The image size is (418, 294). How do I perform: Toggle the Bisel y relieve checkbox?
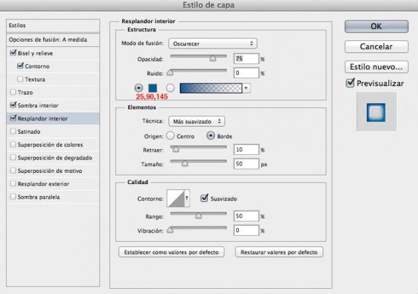click(x=13, y=53)
